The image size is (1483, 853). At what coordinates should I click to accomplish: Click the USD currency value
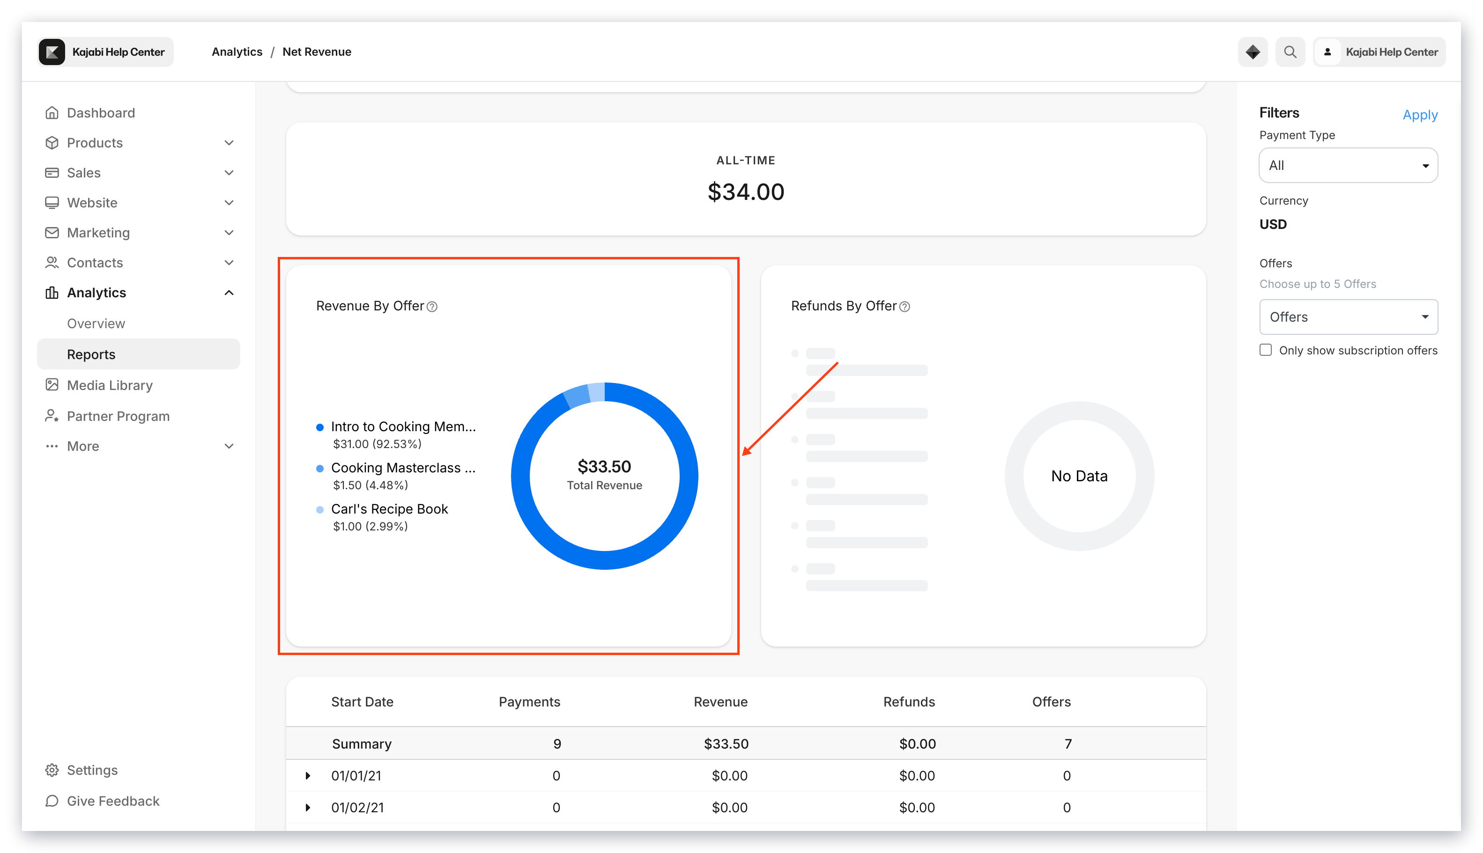(1273, 224)
